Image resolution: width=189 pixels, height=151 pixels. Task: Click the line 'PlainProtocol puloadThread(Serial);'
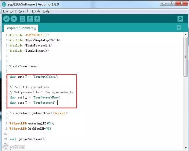(39, 113)
